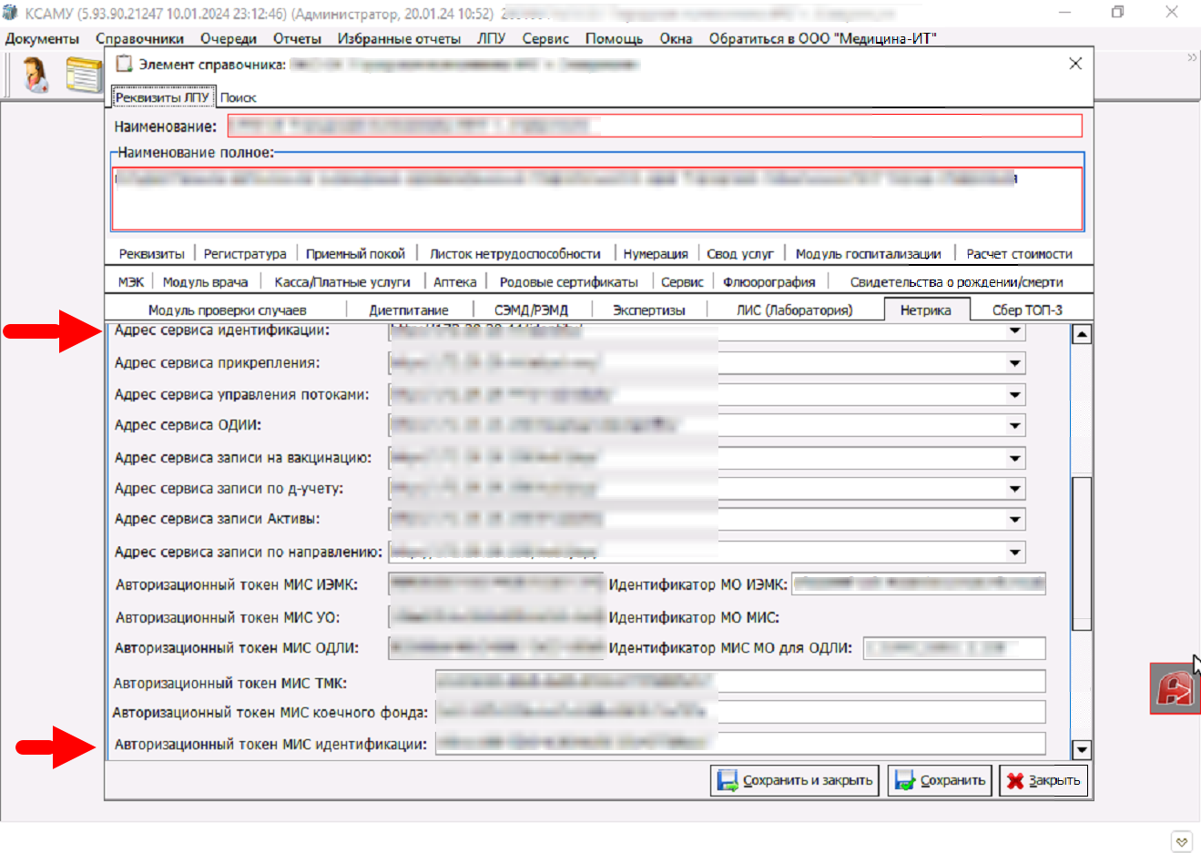Viewport: 1201px width, 853px height.
Task: Click the yellow document list toolbar icon
Action: coord(83,75)
